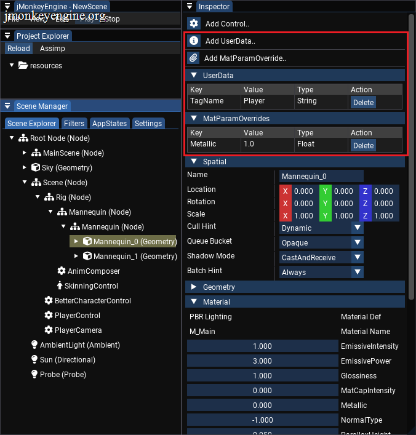Click the Name input field Mannequin_0

(x=321, y=177)
